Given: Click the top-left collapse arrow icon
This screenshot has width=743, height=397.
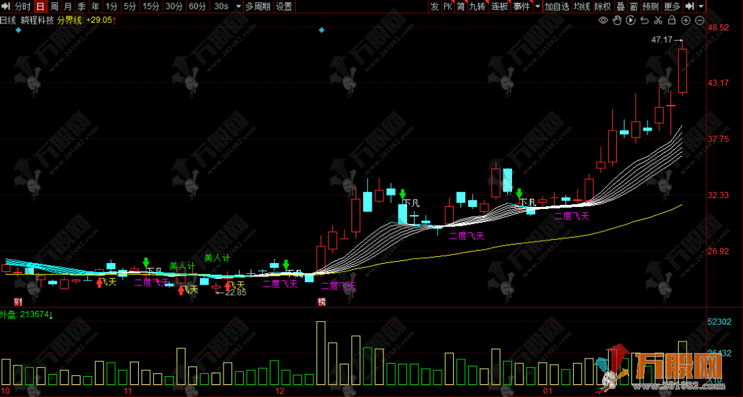Looking at the screenshot, I should pyautogui.click(x=6, y=6).
